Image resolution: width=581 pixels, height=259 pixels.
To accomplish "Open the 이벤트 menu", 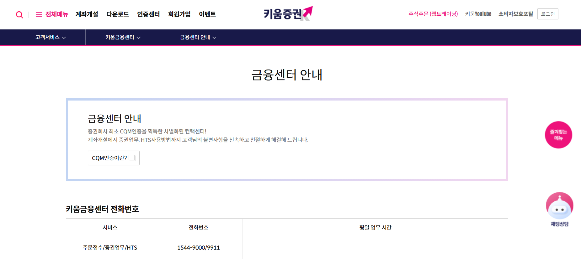I will (207, 14).
